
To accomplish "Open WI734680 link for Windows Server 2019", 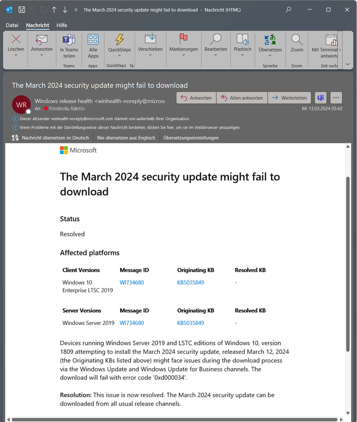I will [132, 323].
